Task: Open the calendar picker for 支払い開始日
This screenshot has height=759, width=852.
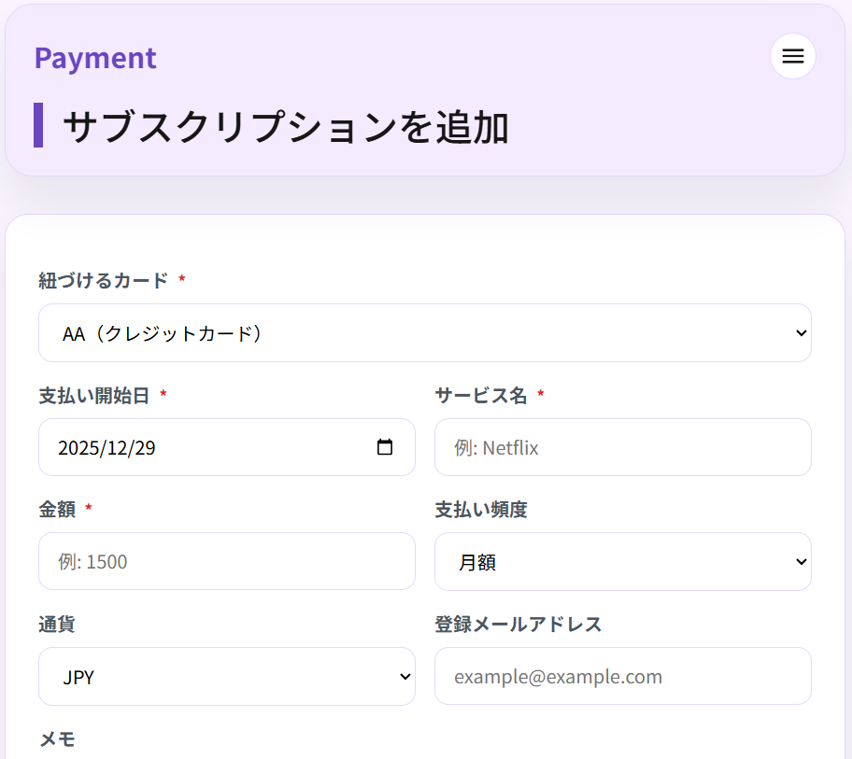Action: pos(384,447)
